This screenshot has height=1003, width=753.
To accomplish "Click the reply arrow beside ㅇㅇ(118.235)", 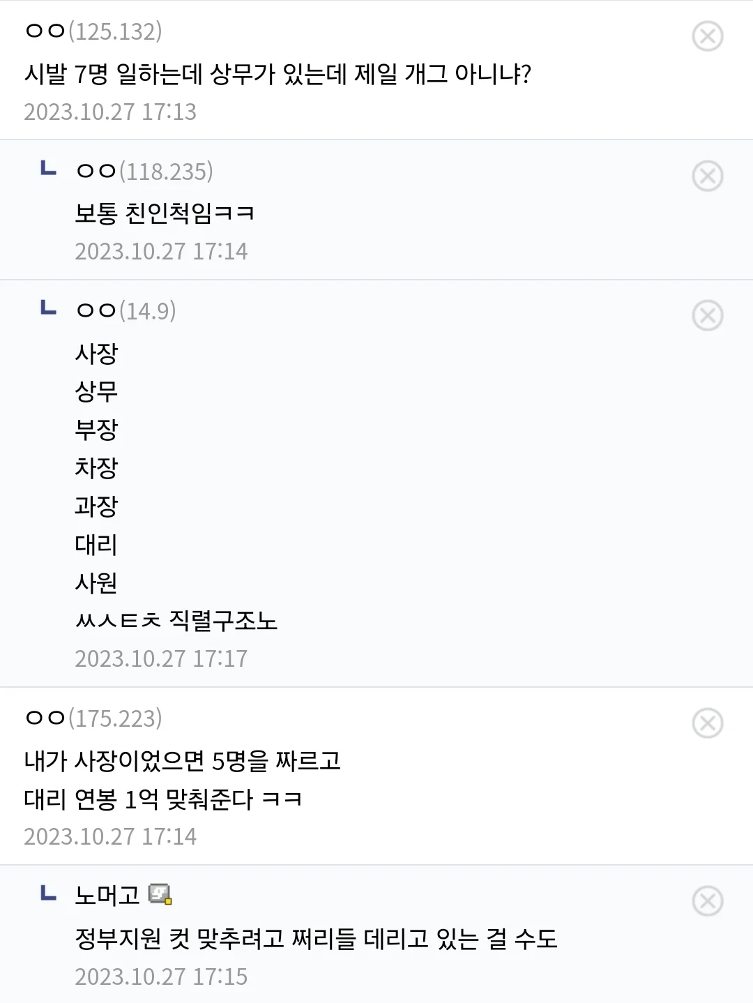I will tap(48, 169).
